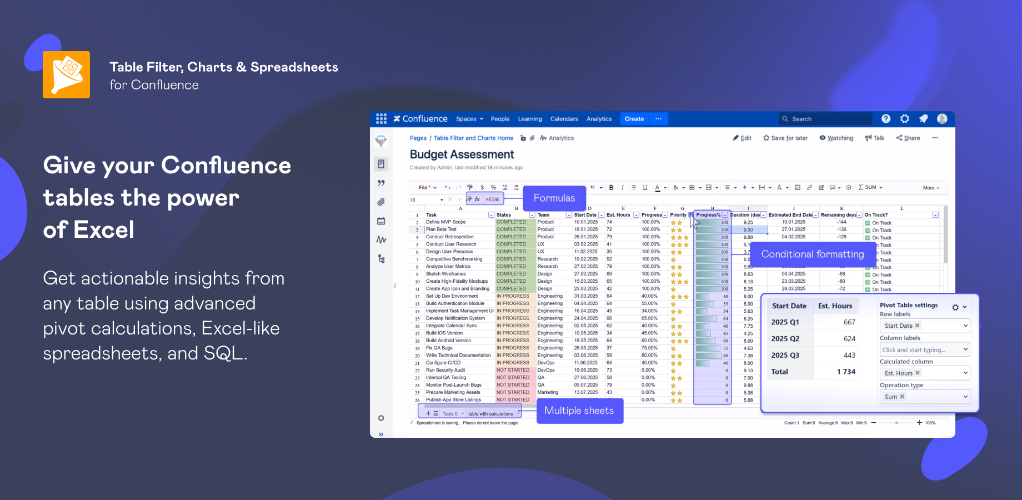Open the calendar icon in sidebar
The image size is (1022, 500).
(x=381, y=221)
